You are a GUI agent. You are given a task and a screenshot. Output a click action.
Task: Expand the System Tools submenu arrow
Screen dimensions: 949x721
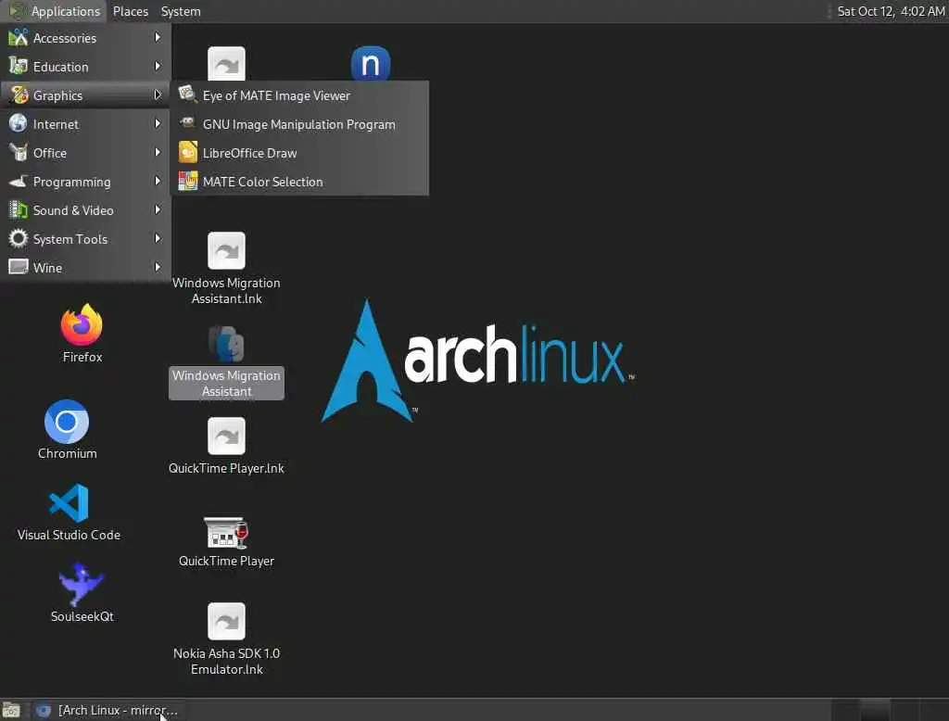158,238
